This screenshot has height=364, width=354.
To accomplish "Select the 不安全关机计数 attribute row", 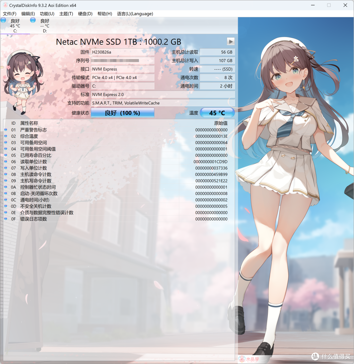I will click(116, 206).
